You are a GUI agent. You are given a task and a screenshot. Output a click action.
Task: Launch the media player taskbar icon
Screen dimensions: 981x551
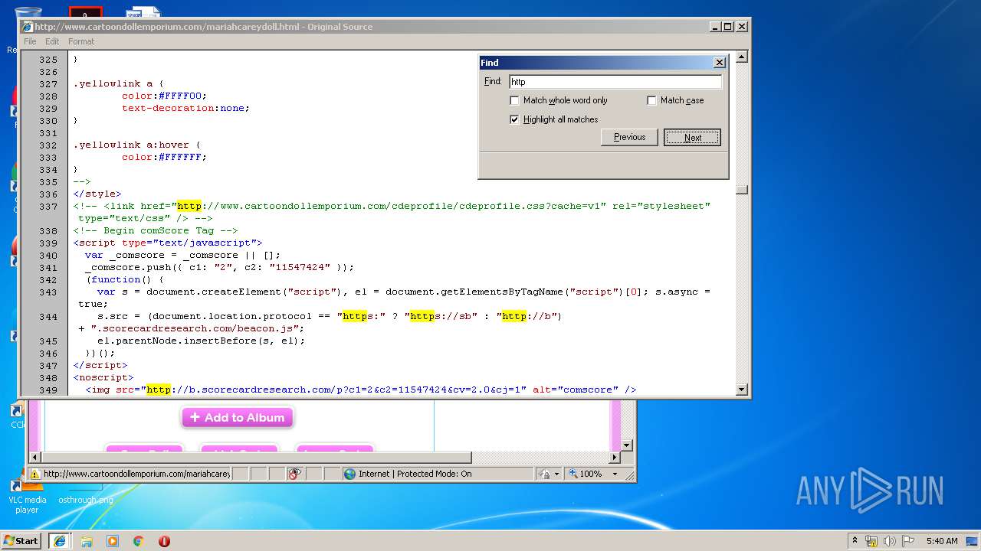click(x=113, y=541)
